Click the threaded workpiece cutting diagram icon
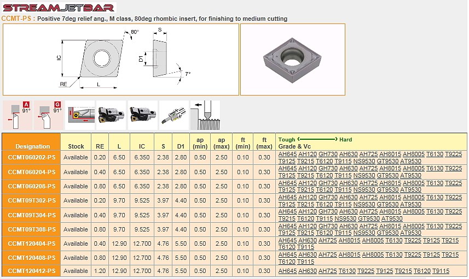This screenshot has height=279, width=469. point(205,115)
